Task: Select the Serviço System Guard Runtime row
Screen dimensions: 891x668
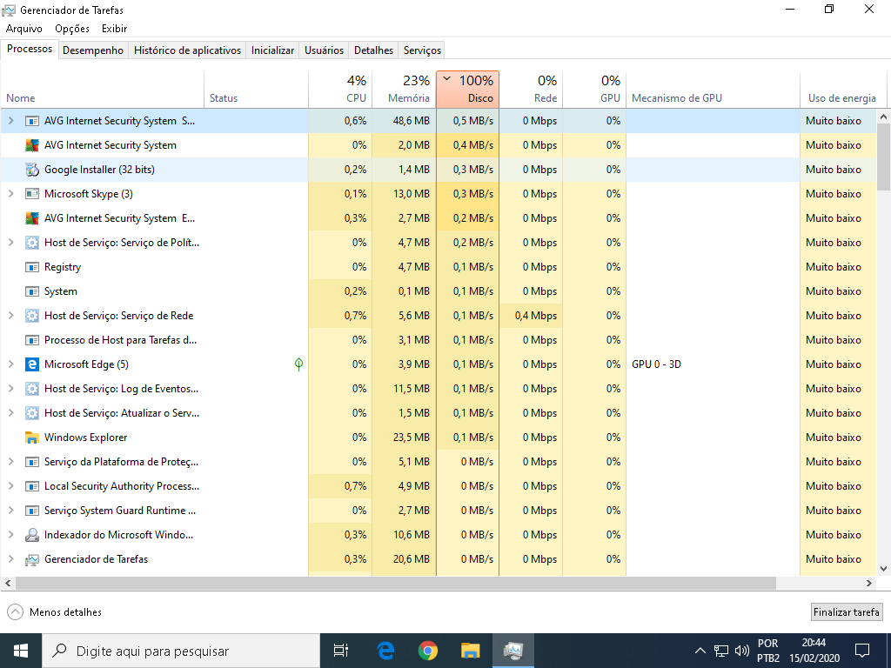Action: pos(439,511)
